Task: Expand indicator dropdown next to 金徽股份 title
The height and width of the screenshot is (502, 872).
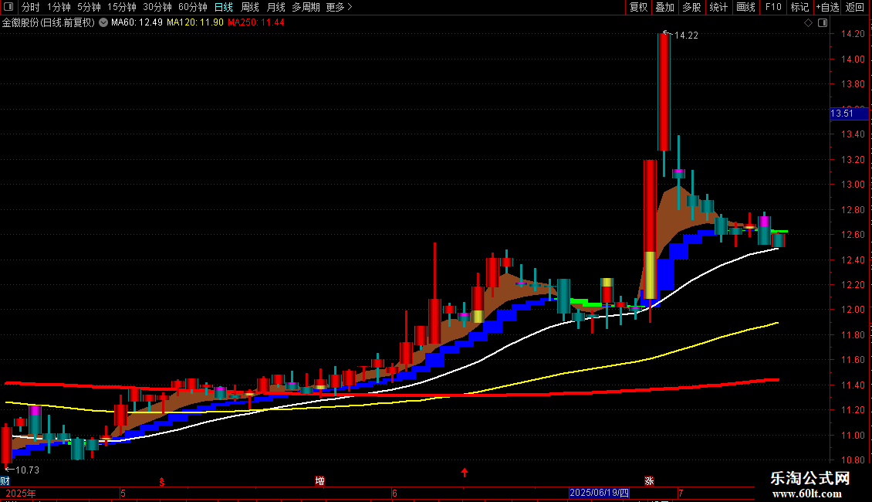Action: click(x=103, y=22)
